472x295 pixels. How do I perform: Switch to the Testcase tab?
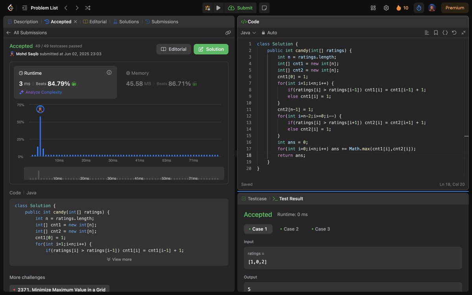254,199
